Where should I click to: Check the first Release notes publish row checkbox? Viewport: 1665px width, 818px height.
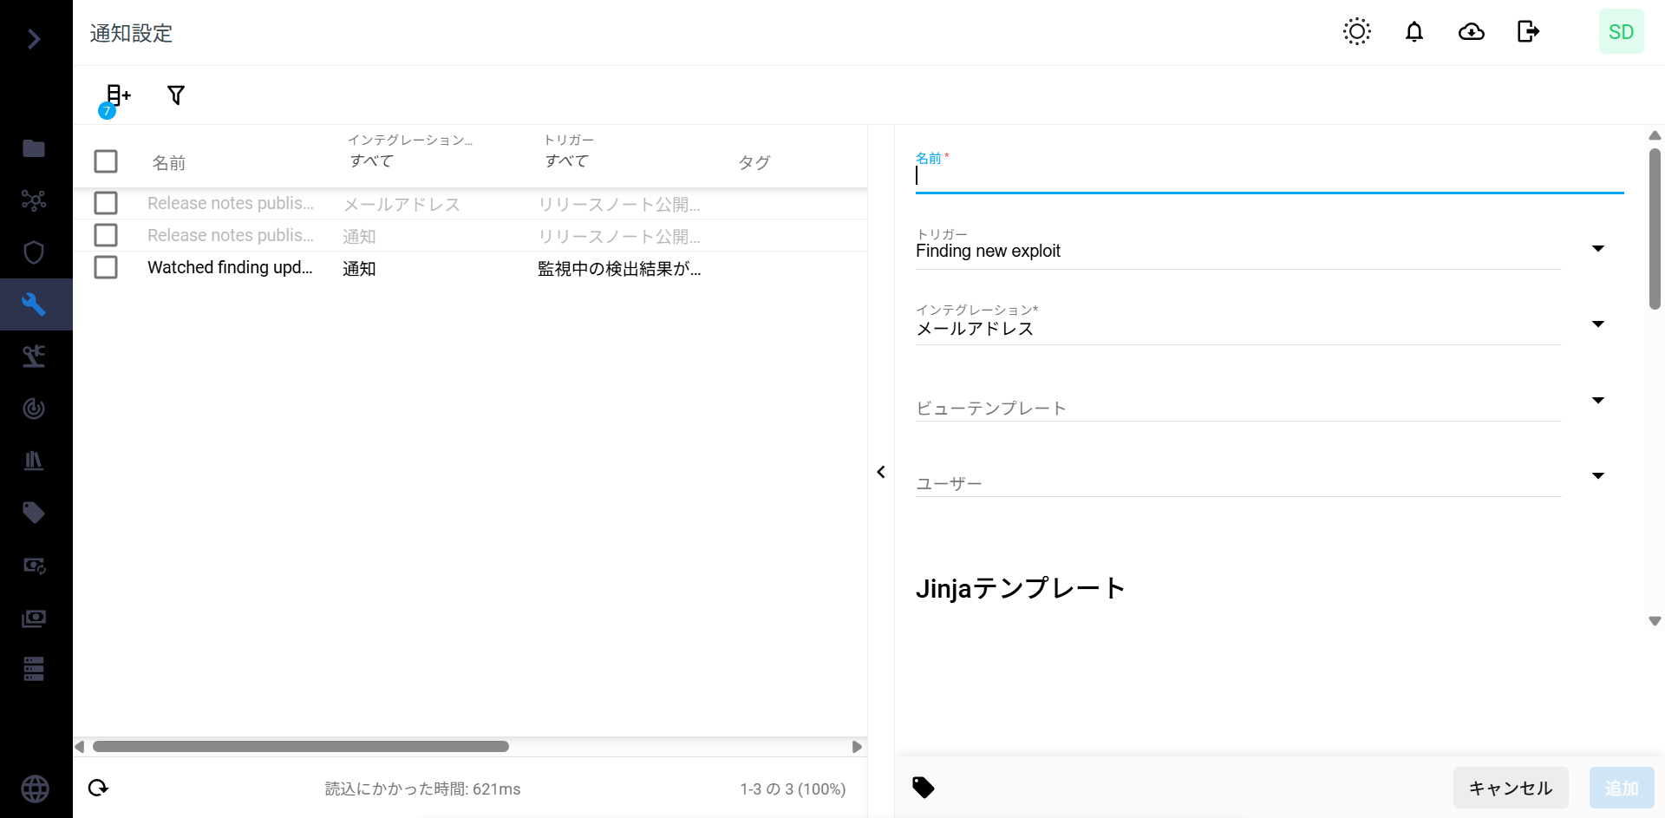point(106,203)
